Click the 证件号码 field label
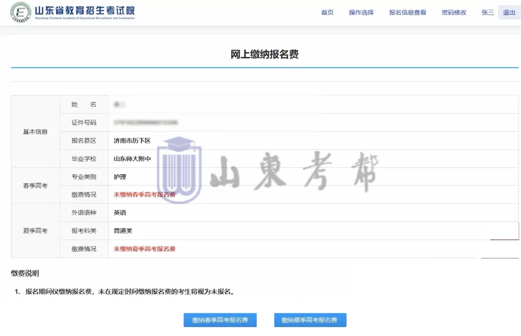Viewport: 521px width, 336px height. [x=84, y=123]
